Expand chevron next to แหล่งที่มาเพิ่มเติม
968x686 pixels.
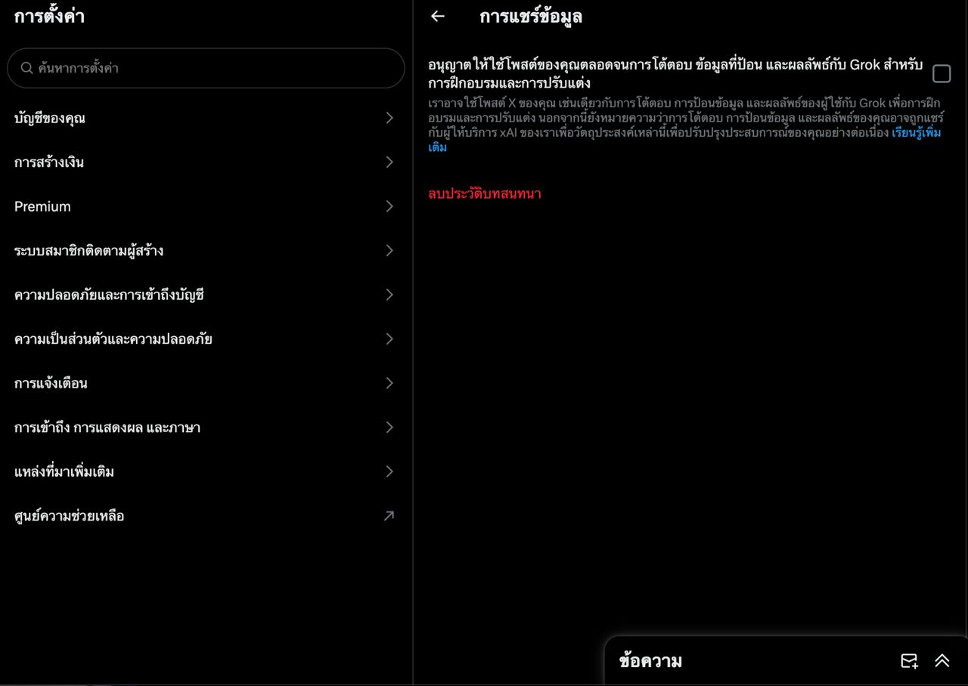(389, 471)
